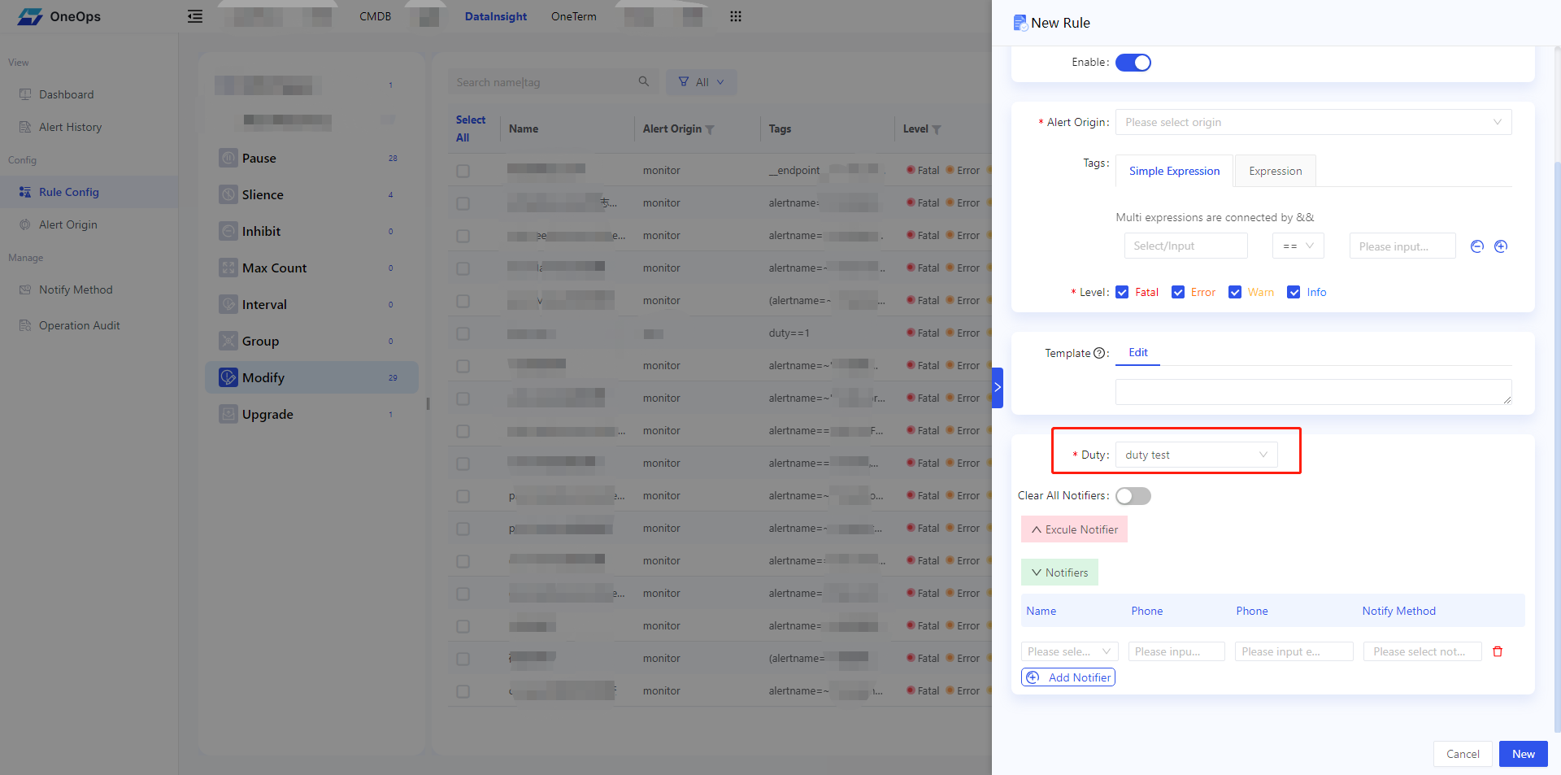This screenshot has height=775, width=1561.
Task: Toggle Clear All Notifiers switch
Action: click(1133, 496)
